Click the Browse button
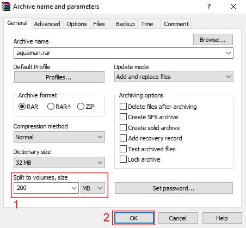 click(x=213, y=40)
